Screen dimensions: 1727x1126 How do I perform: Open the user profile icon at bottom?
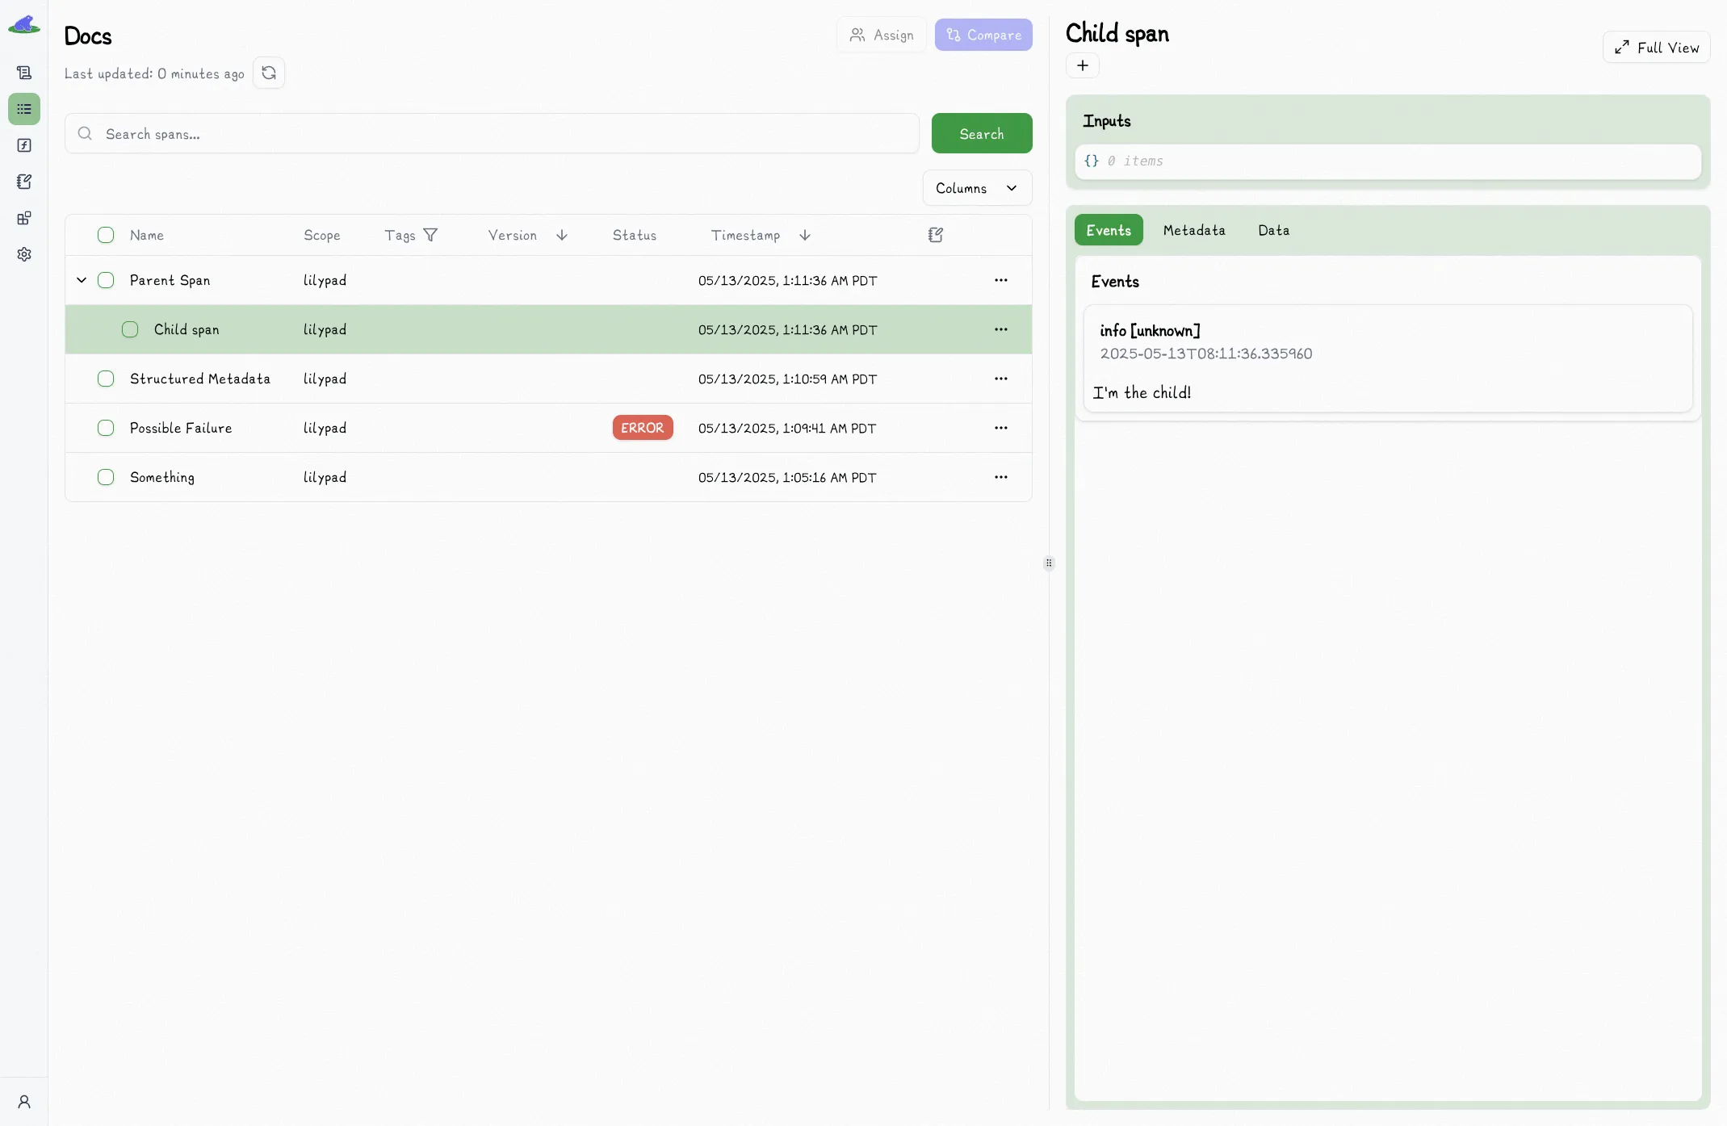tap(24, 1102)
